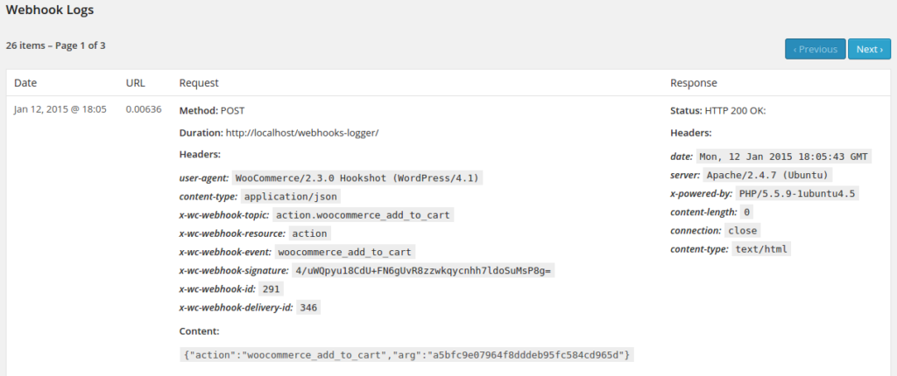Click the Response column header
Image resolution: width=897 pixels, height=376 pixels.
click(x=694, y=83)
